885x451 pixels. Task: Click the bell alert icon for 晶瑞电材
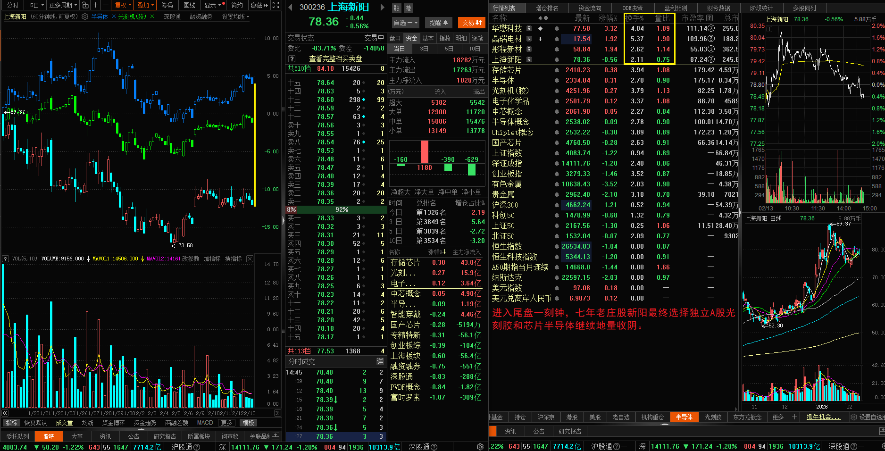[557, 39]
